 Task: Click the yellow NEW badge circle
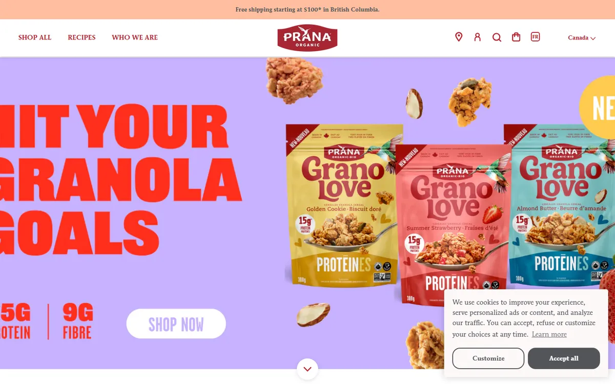coord(598,108)
